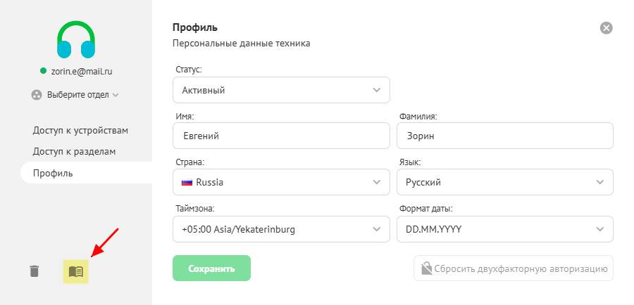Click the trash delete icon

35,271
